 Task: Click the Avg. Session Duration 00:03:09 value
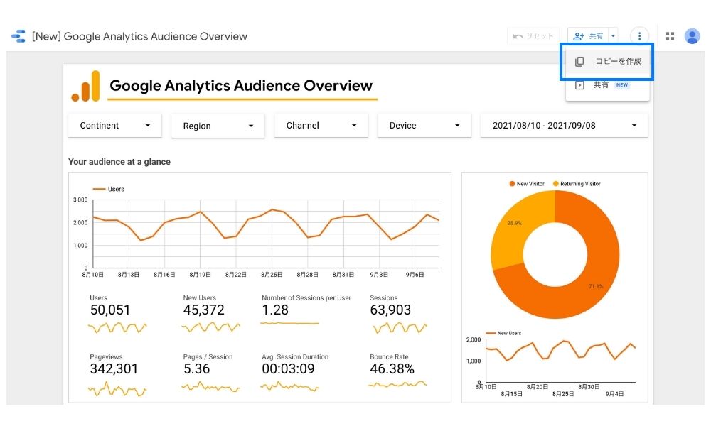(x=288, y=369)
